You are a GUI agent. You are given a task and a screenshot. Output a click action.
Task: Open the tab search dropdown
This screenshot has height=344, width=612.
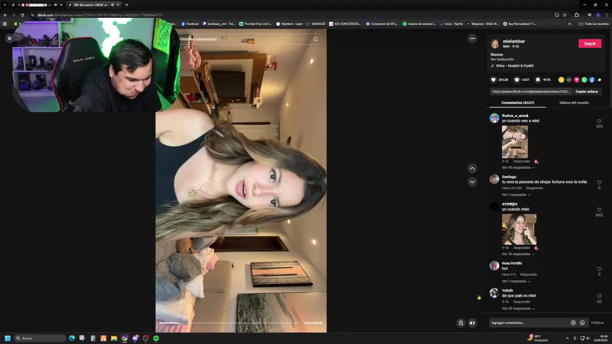click(5, 5)
